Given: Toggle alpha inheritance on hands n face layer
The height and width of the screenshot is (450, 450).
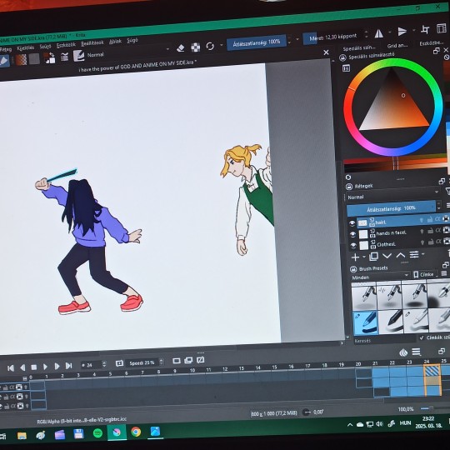Looking at the screenshot, I should point(438,230).
